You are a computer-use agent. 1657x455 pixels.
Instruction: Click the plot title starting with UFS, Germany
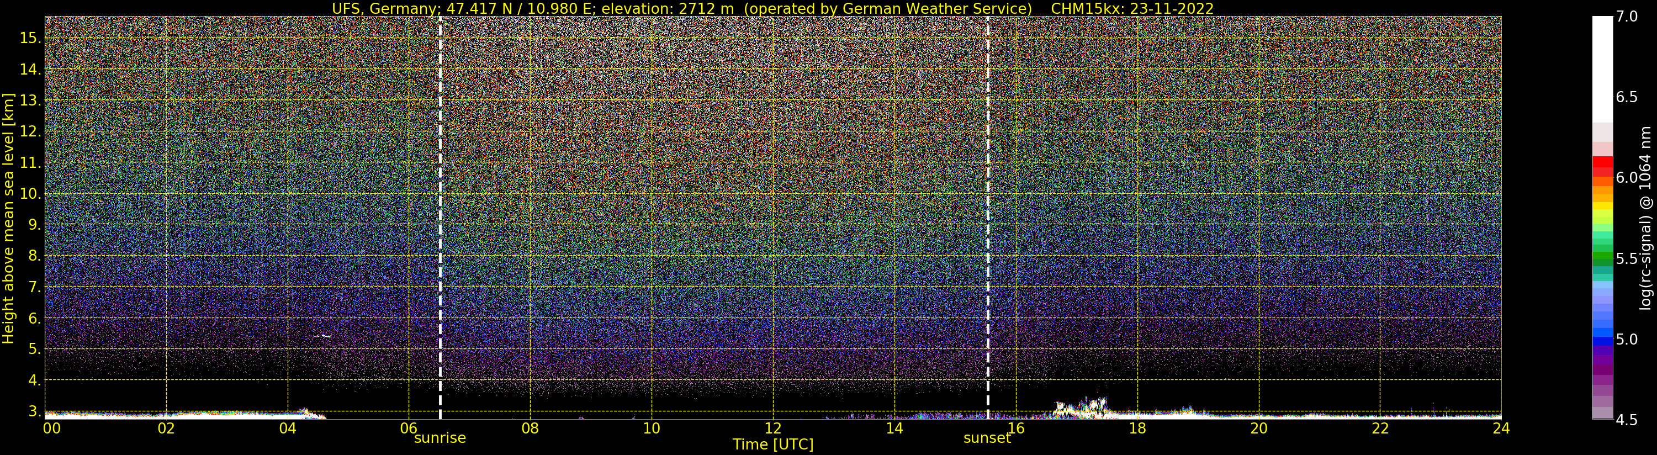(772, 8)
